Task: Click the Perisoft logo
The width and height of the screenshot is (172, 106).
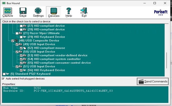Action: 161,12
